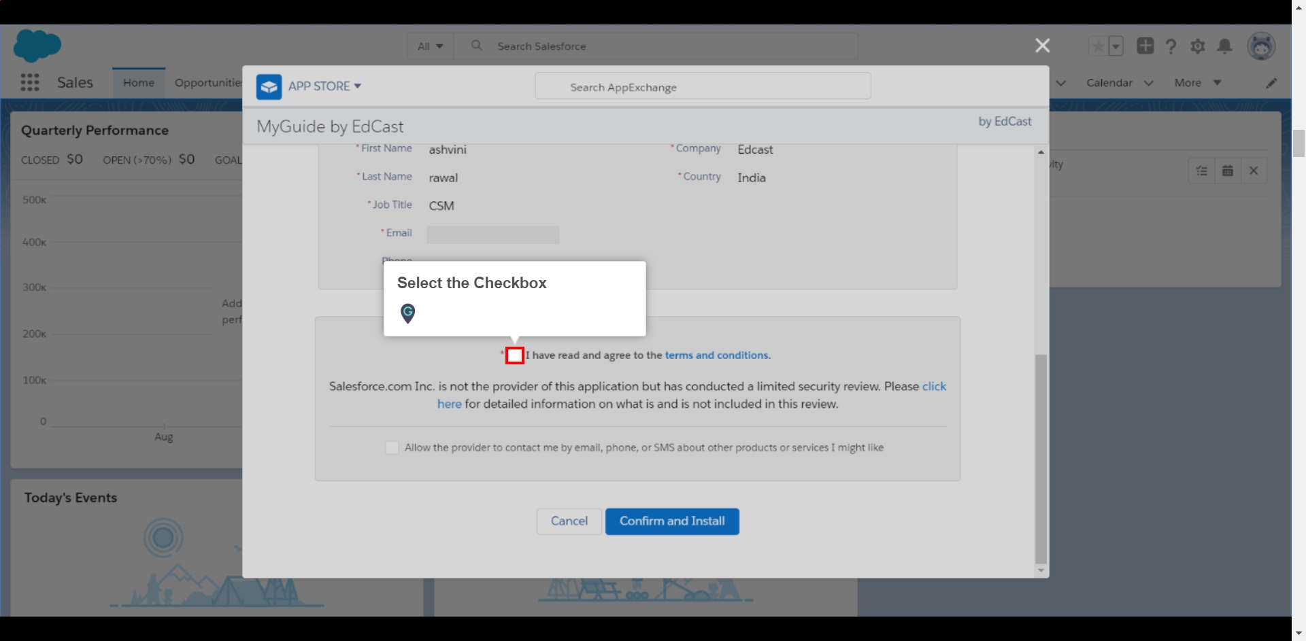Click the X icon in background panel

1254,171
